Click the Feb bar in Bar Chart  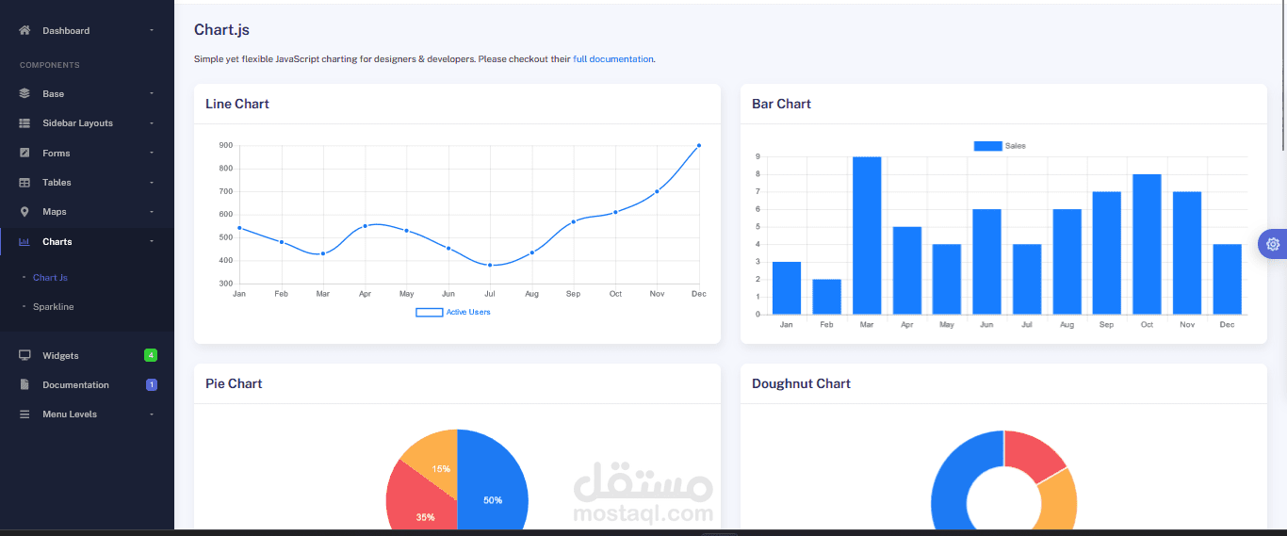pos(826,297)
